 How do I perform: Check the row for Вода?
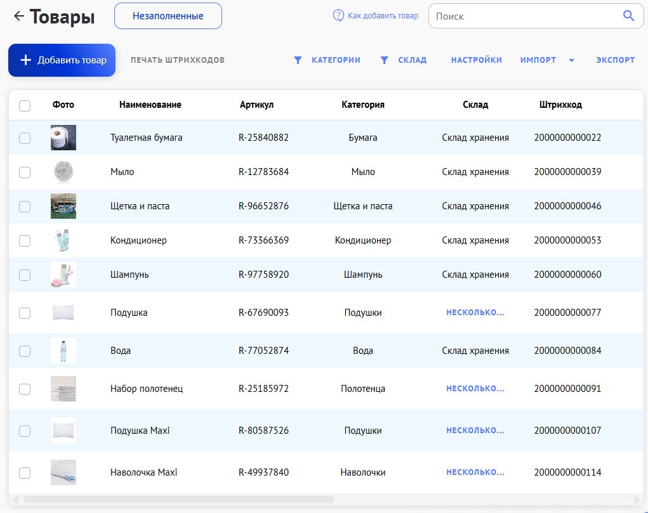[25, 351]
